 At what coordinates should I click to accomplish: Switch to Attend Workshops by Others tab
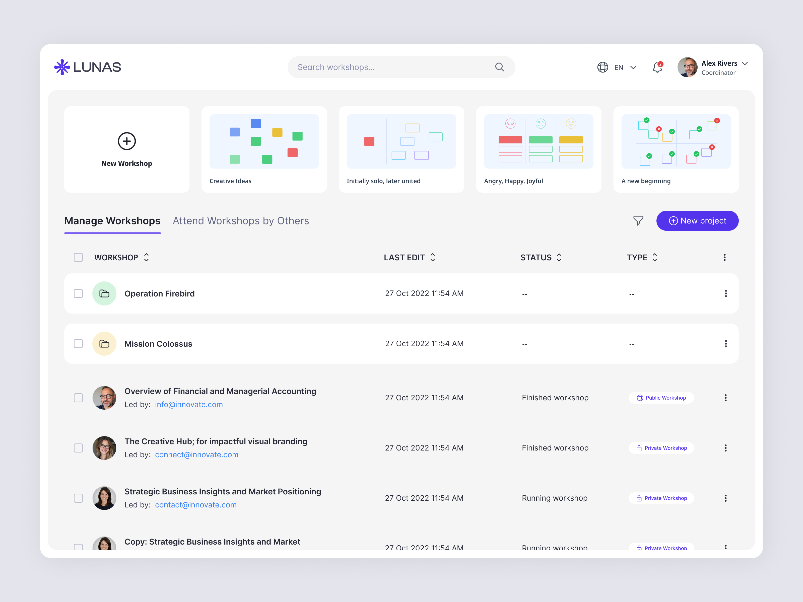(x=241, y=221)
